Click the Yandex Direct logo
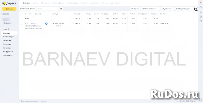The image size is (203, 103). point(9,3)
